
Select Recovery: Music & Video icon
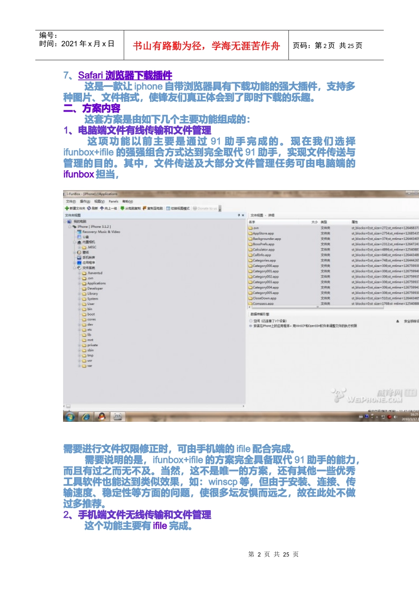79,232
